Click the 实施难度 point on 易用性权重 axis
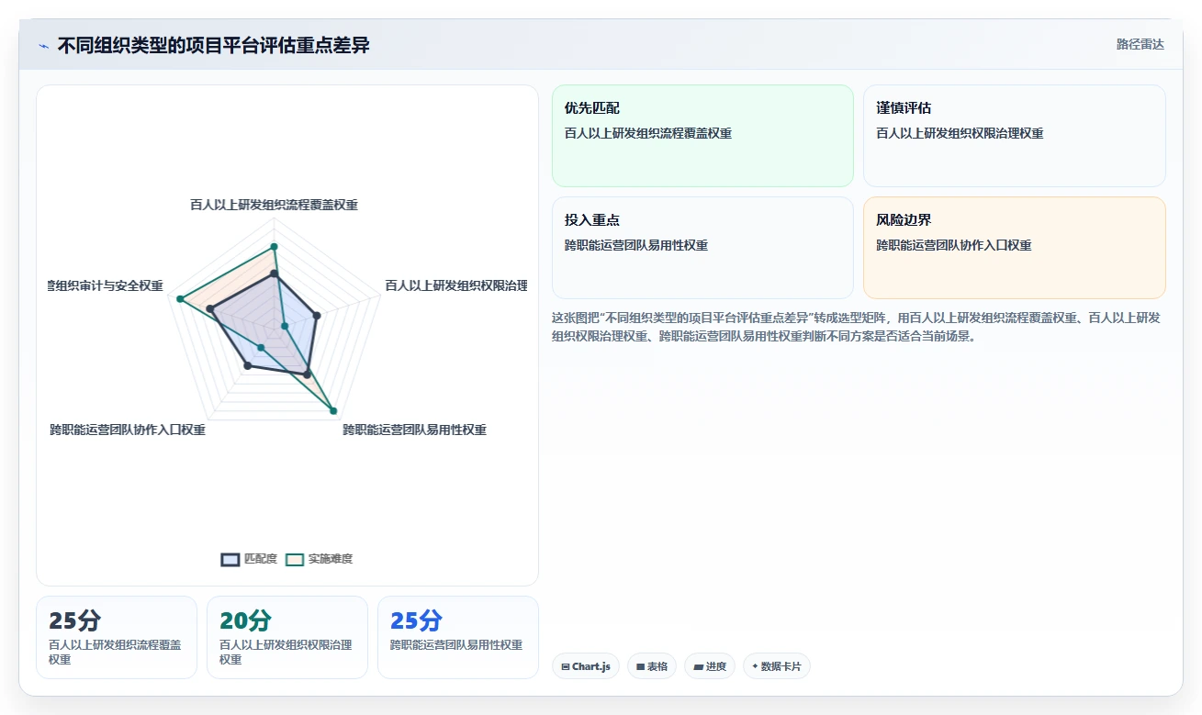Viewport: 1202px width, 715px height. (332, 411)
